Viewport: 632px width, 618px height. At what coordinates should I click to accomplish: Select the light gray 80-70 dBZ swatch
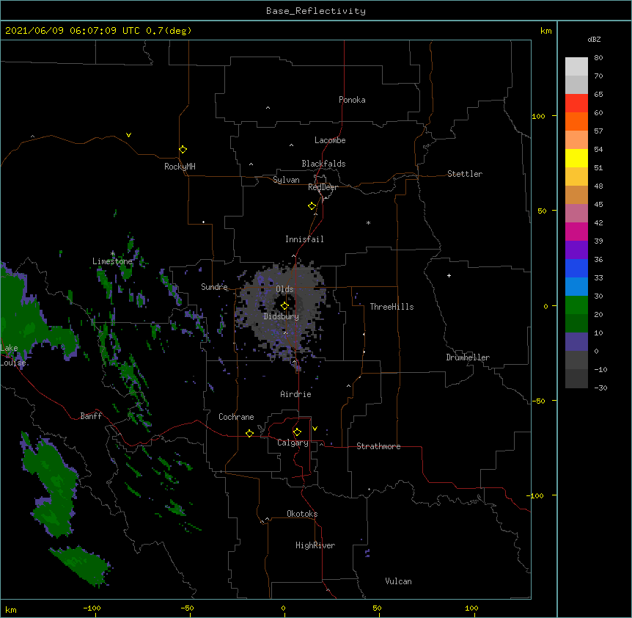[x=576, y=66]
